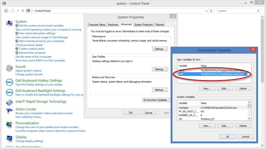Click the back navigation arrow
The width and height of the screenshot is (266, 149).
pyautogui.click(x=5, y=11)
